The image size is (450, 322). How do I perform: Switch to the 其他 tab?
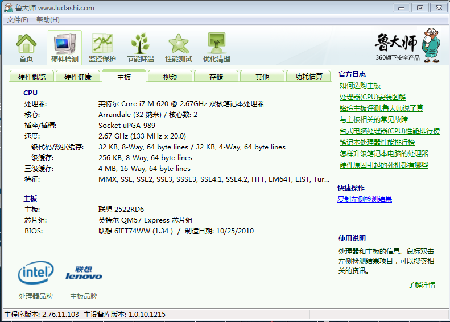(x=262, y=77)
